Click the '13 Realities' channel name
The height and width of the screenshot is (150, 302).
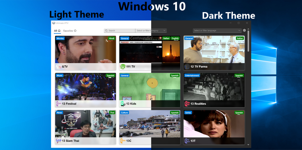click(x=198, y=104)
